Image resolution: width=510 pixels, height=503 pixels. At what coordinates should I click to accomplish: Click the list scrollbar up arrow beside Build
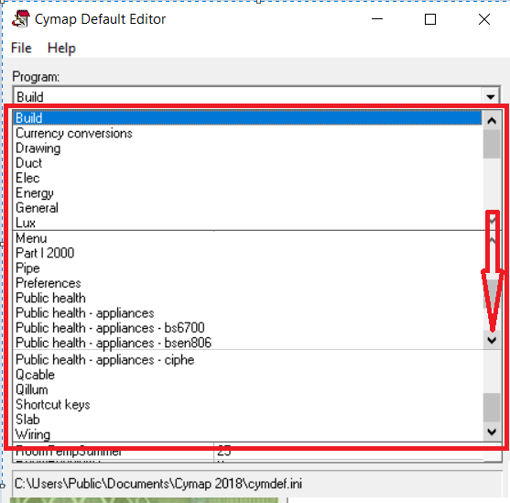[492, 121]
